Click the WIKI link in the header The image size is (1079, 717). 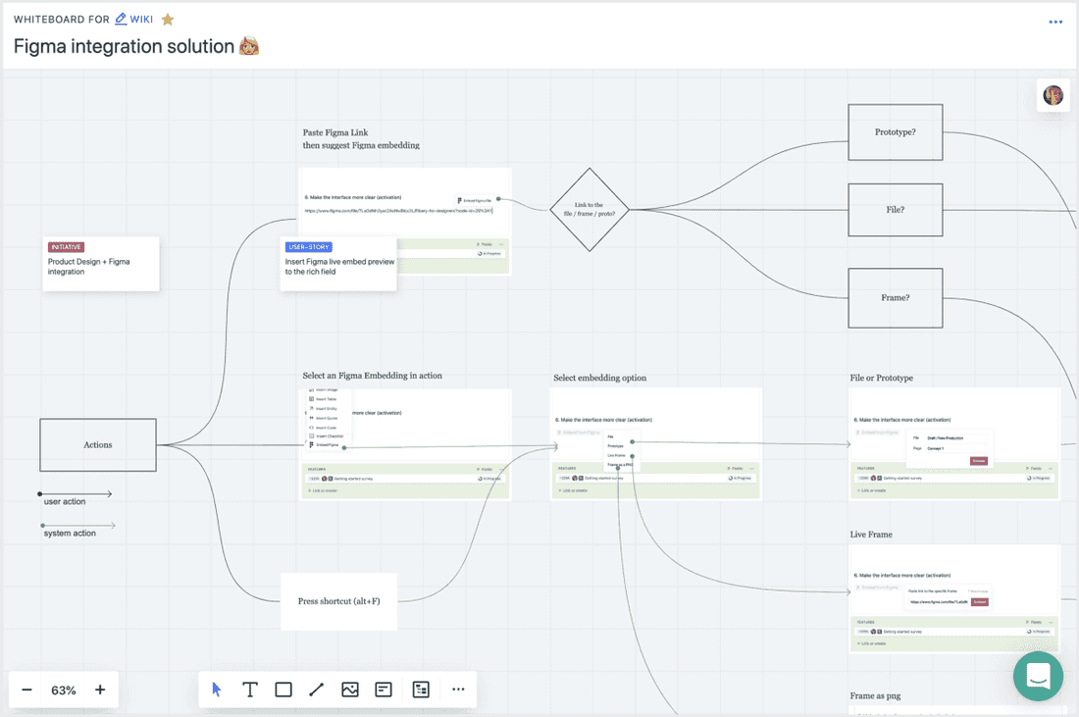(140, 19)
